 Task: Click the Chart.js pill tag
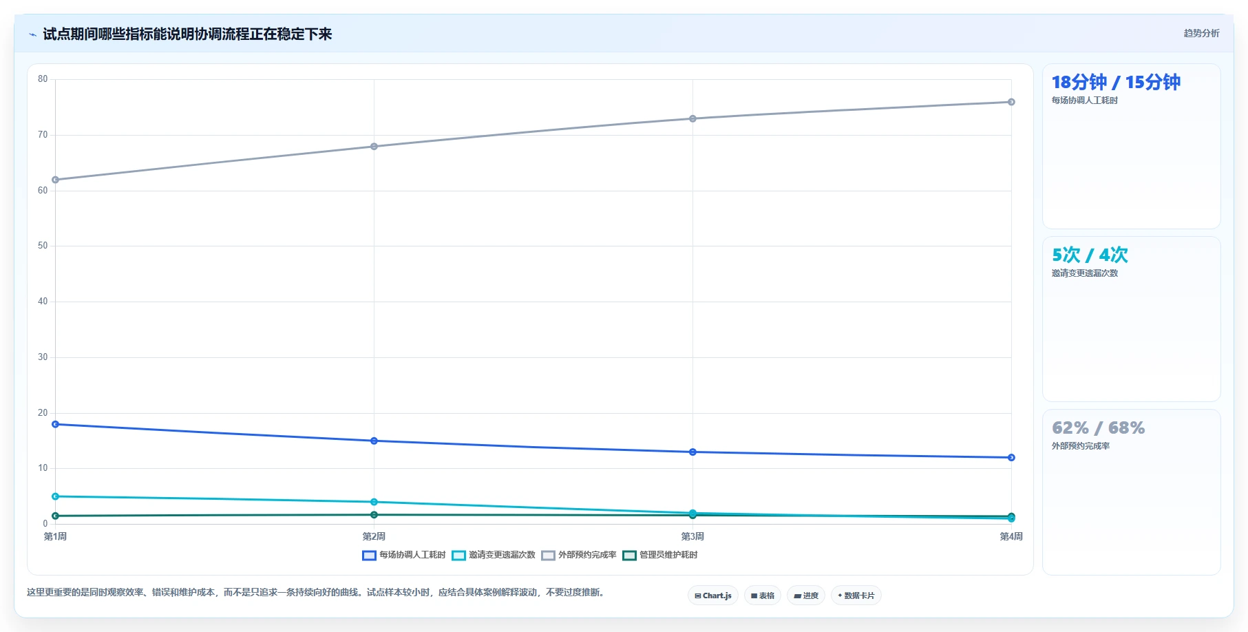click(713, 596)
